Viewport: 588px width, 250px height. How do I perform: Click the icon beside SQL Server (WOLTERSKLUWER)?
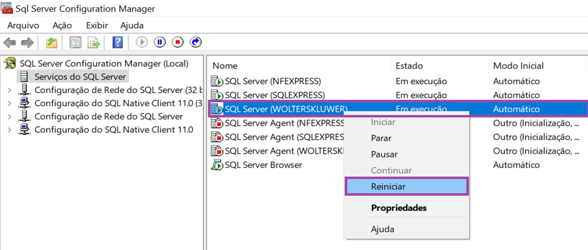pyautogui.click(x=217, y=109)
